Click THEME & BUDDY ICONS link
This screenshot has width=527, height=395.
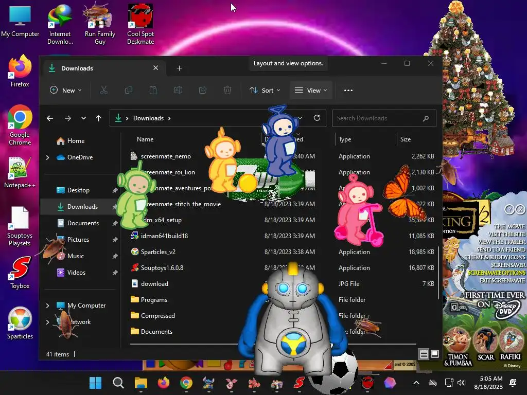tap(495, 257)
